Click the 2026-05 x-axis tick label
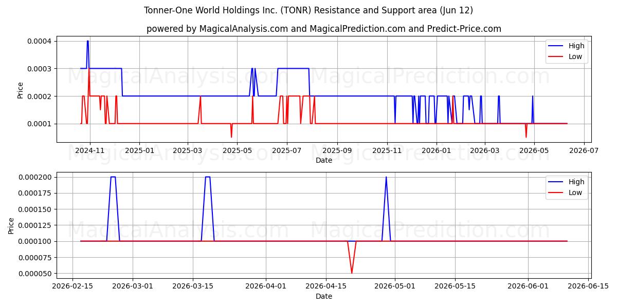 point(534,150)
